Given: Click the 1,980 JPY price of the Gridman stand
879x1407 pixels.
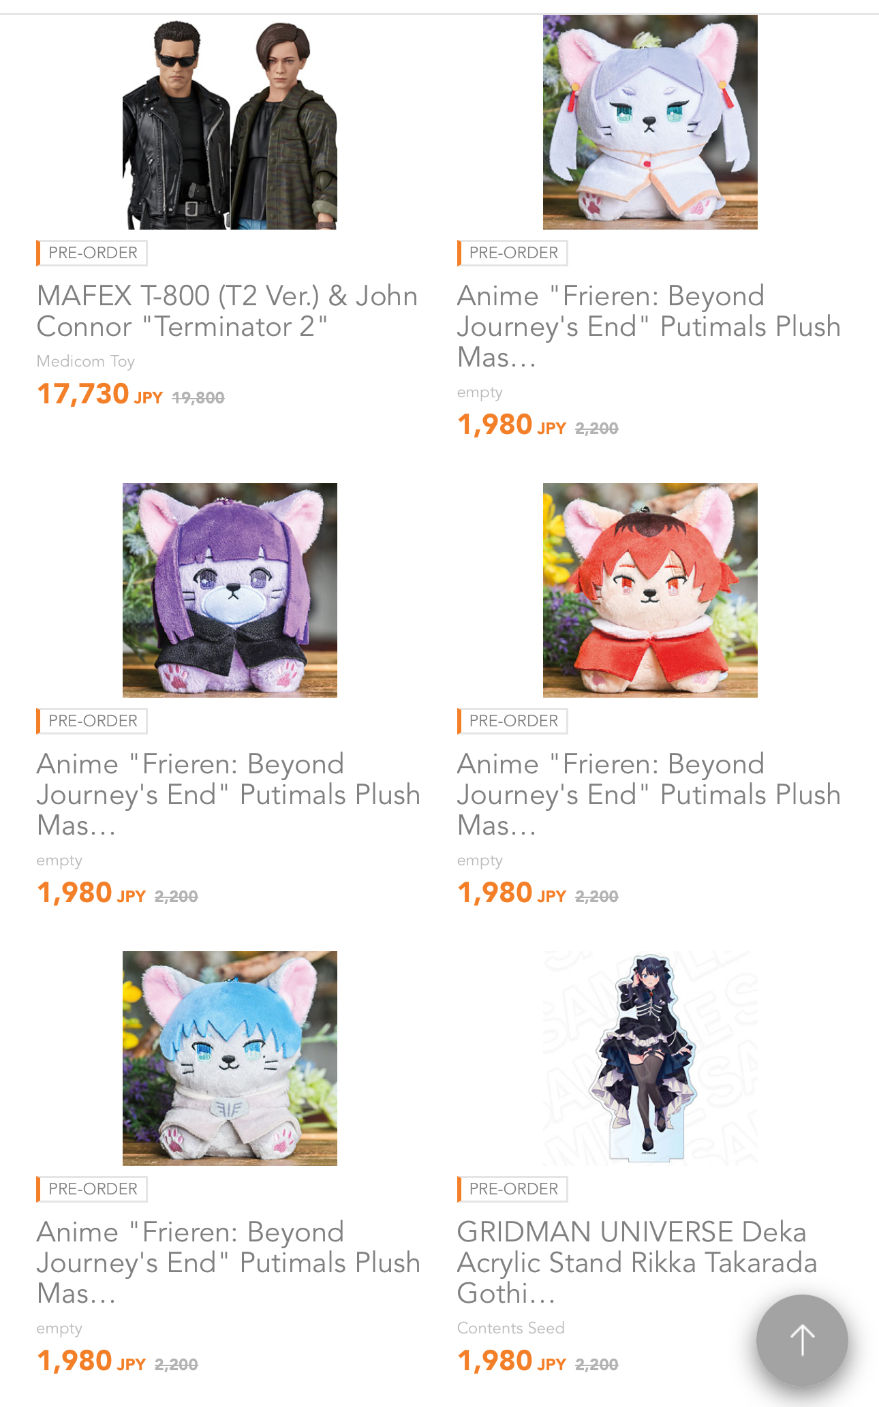Looking at the screenshot, I should pyautogui.click(x=512, y=1361).
